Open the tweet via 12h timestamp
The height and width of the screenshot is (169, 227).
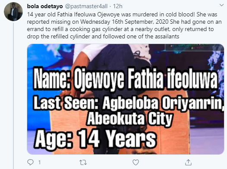[117, 6]
